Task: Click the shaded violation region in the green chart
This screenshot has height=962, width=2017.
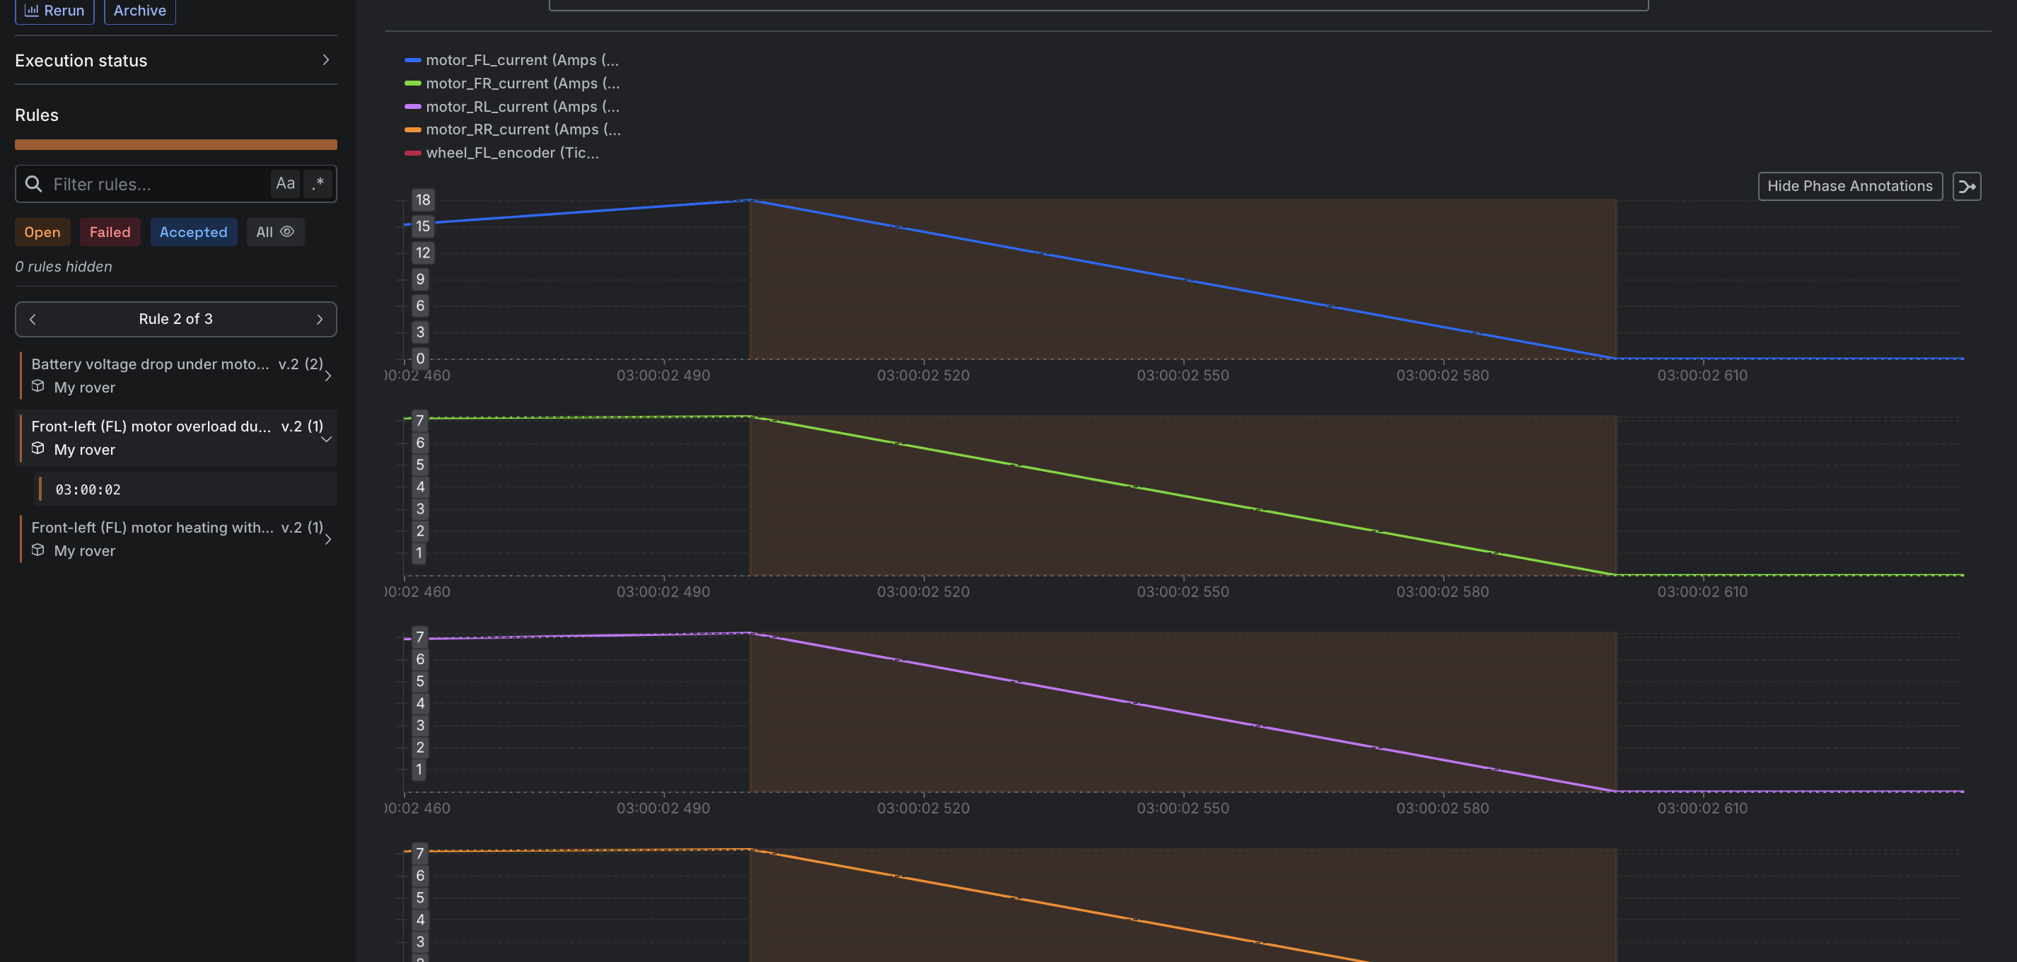Action: [1182, 496]
